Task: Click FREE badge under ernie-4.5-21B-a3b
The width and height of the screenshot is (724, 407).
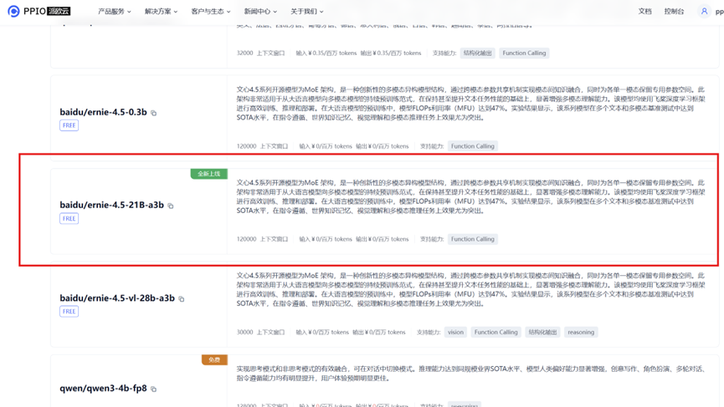Action: tap(69, 218)
